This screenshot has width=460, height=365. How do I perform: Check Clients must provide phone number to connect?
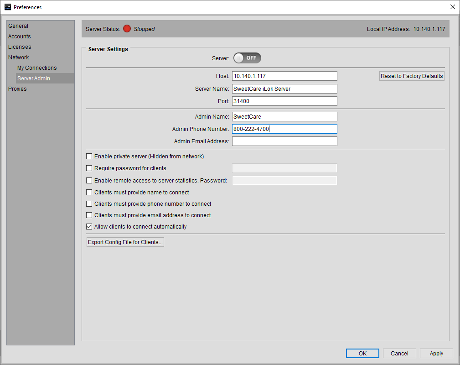click(89, 203)
